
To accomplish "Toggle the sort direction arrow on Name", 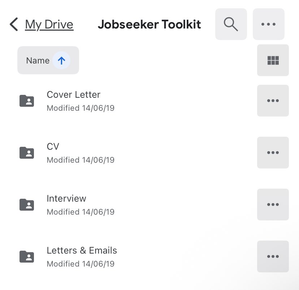I will pyautogui.click(x=61, y=60).
